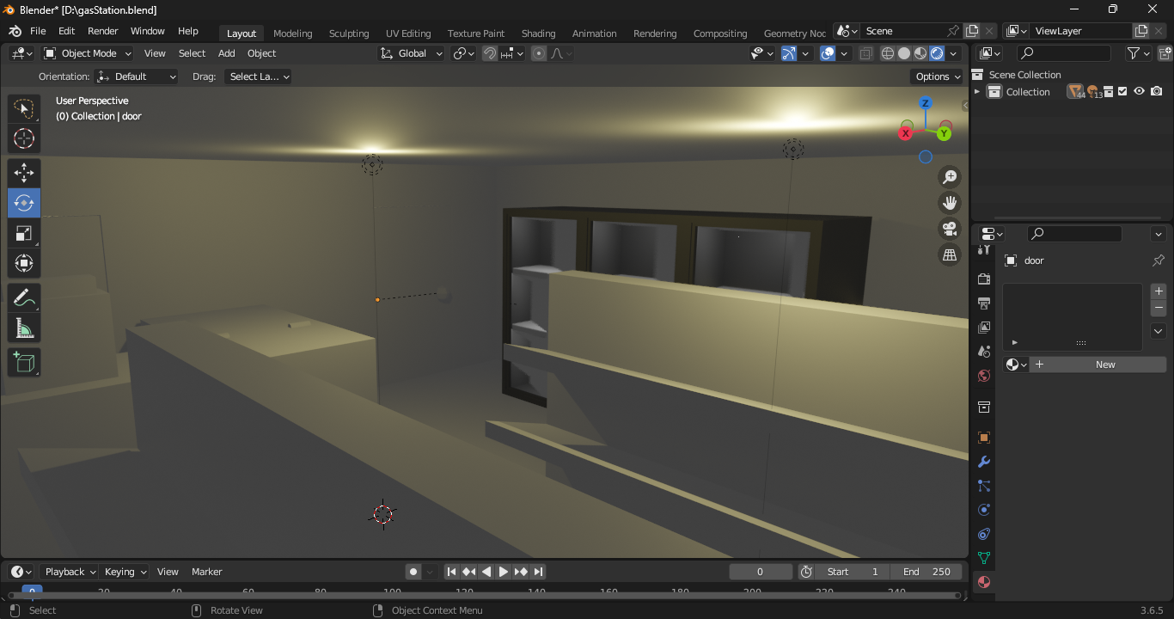Choose the Add Cube tool

(x=24, y=362)
